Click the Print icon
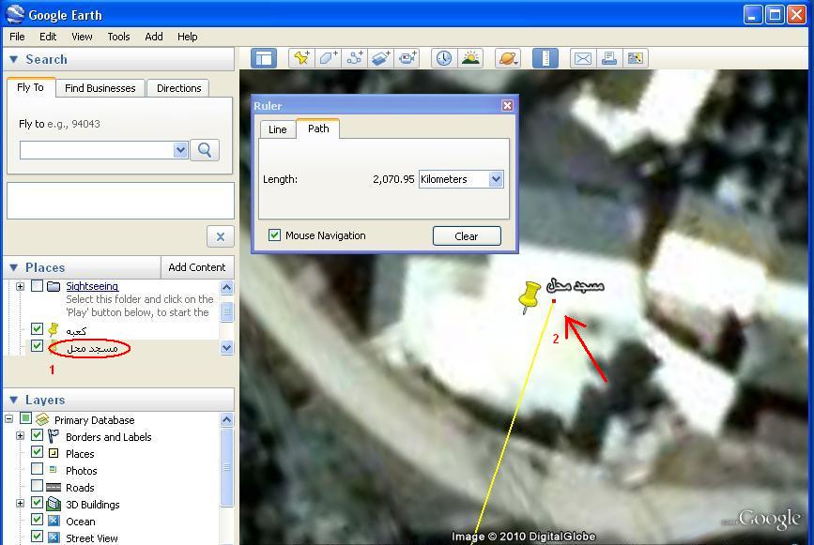This screenshot has width=814, height=545. tap(609, 58)
